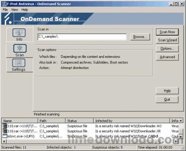Click the Browse... button

point(140,37)
